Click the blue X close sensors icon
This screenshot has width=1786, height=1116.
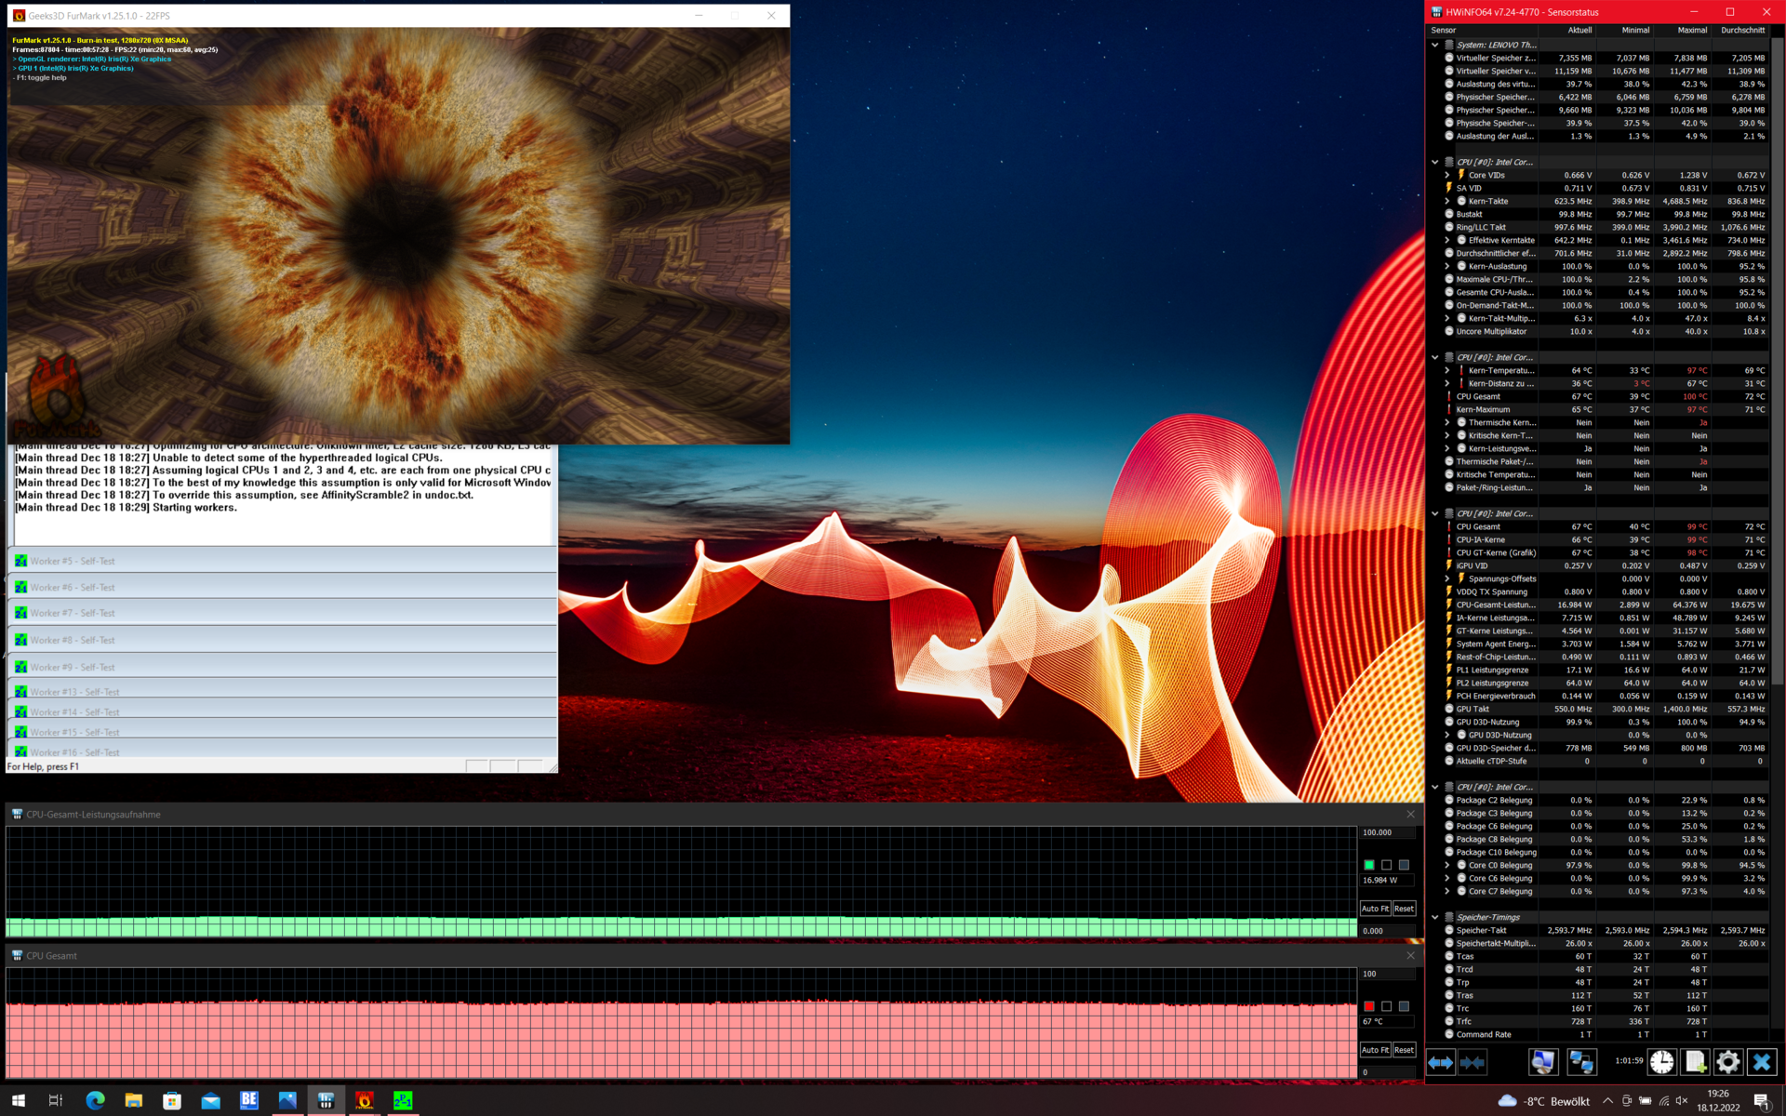1762,1062
